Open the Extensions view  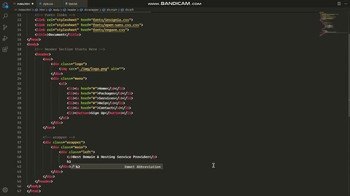5,49
